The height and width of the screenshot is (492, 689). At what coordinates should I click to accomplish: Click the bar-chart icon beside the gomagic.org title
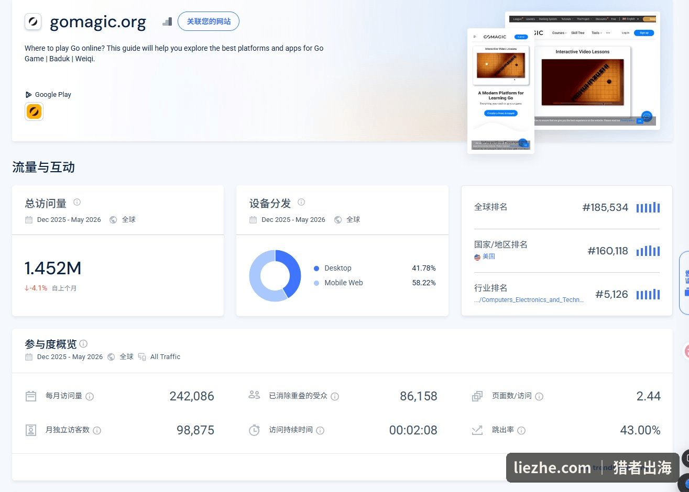coord(167,21)
